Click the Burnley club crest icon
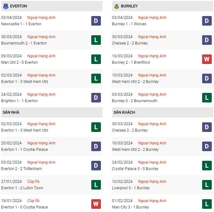 click(116, 6)
